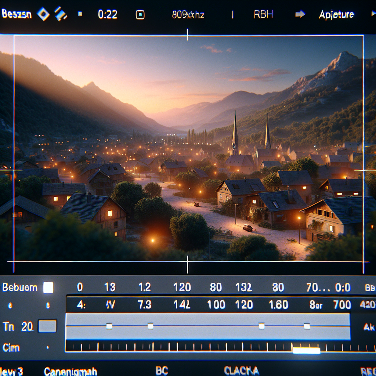Click the arrow icon left of Apjeture
This screenshot has width=376, height=376.
[300, 14]
